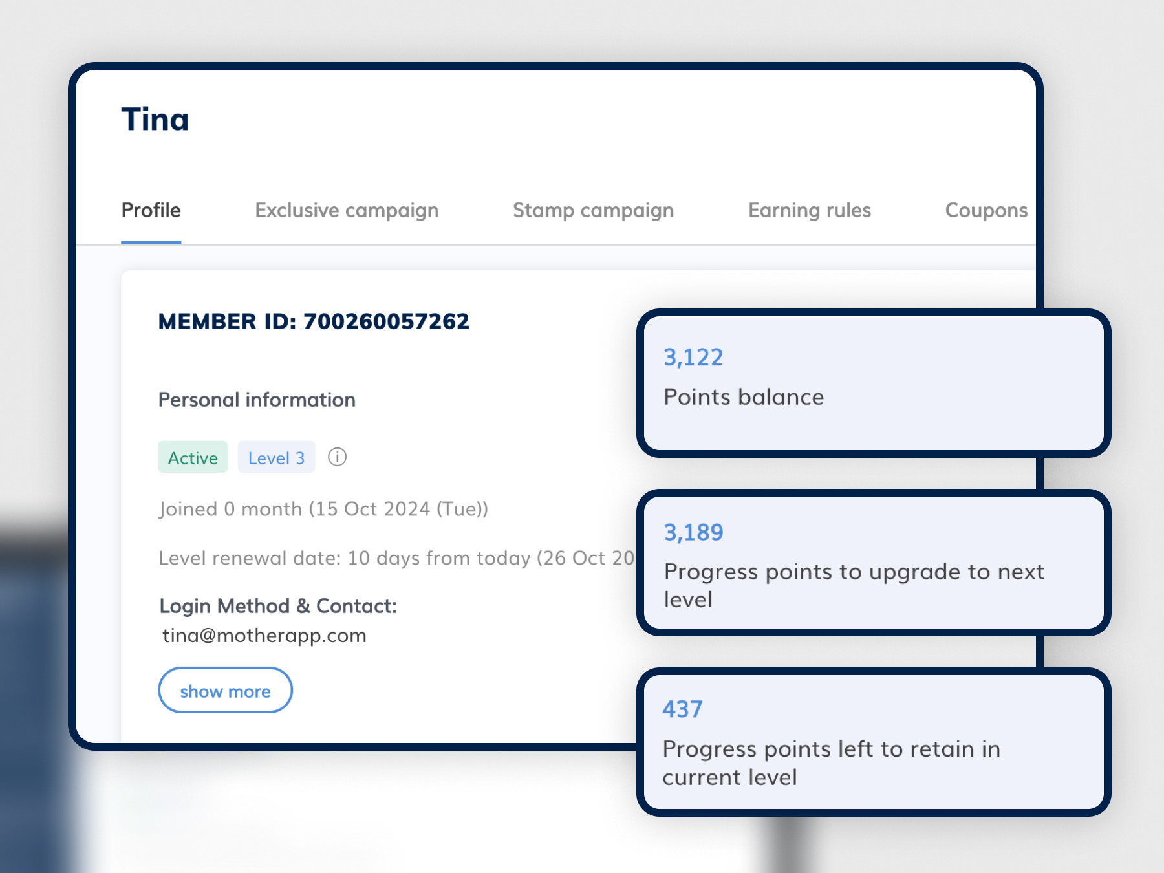Click the Level 3 membership badge
Viewport: 1164px width, 873px height.
(x=276, y=457)
